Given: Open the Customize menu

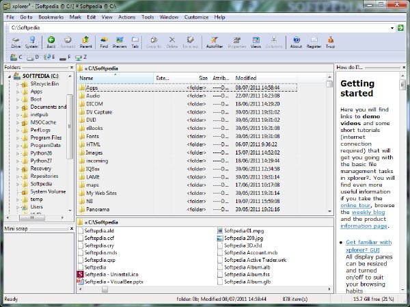Looking at the screenshot, I should click(196, 17).
